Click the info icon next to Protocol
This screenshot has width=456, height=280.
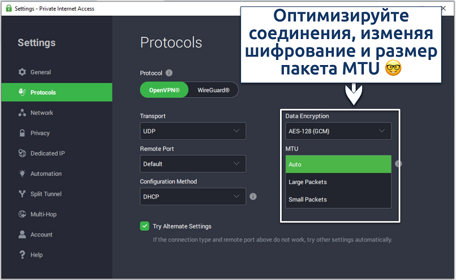pos(169,73)
